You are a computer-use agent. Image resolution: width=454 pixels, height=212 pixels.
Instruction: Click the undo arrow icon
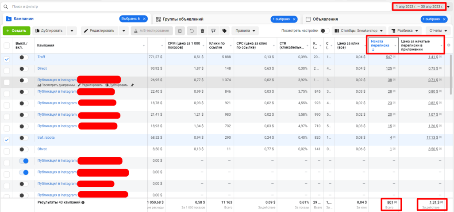tap(191, 31)
